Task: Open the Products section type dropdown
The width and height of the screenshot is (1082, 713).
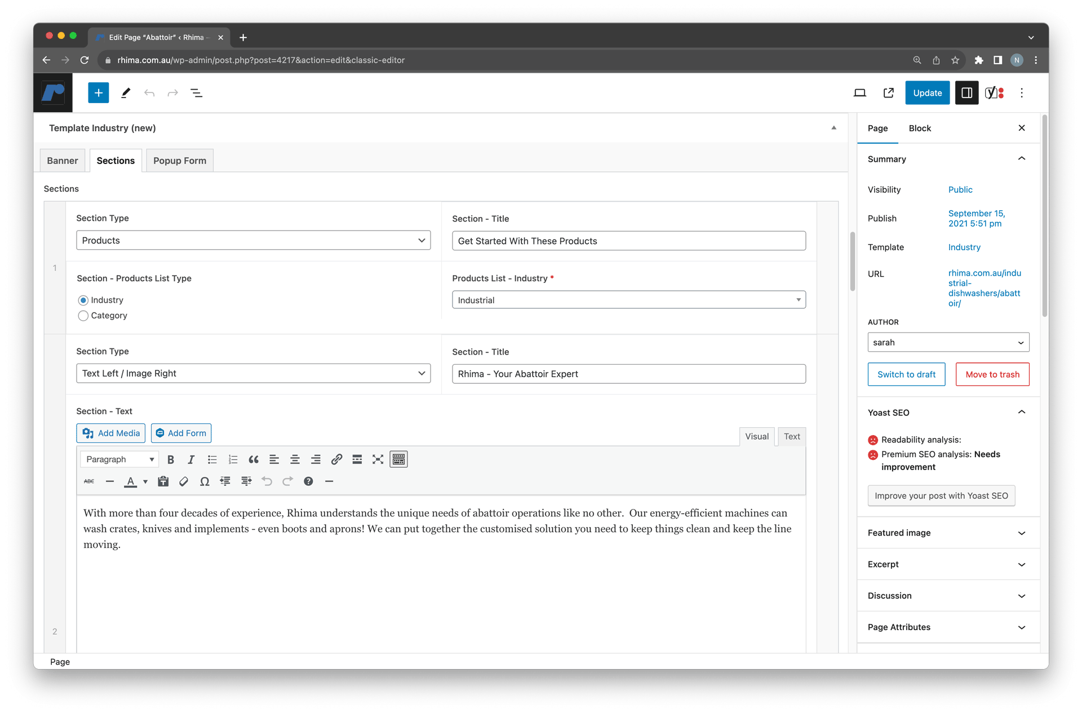Action: (253, 240)
